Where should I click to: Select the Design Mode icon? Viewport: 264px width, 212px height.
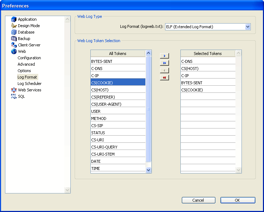[x=14, y=26]
